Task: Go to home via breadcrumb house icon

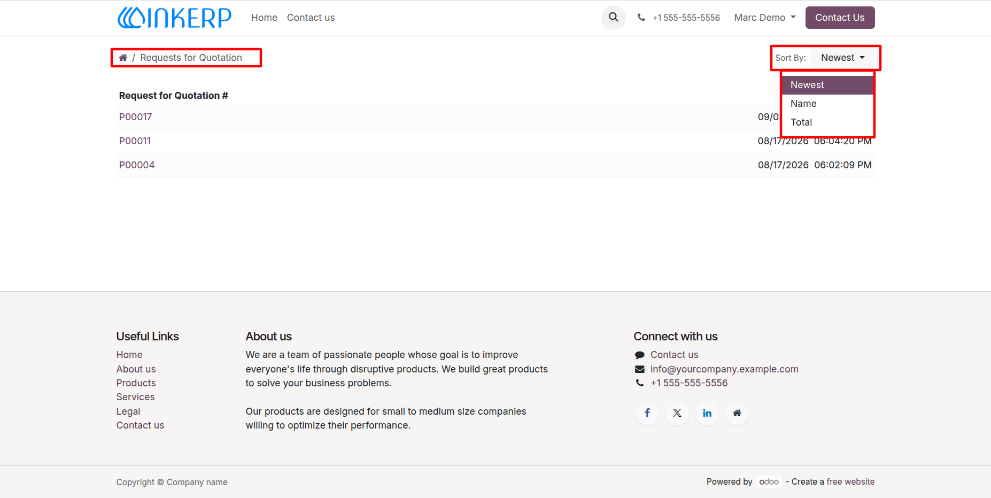Action: pyautogui.click(x=123, y=58)
